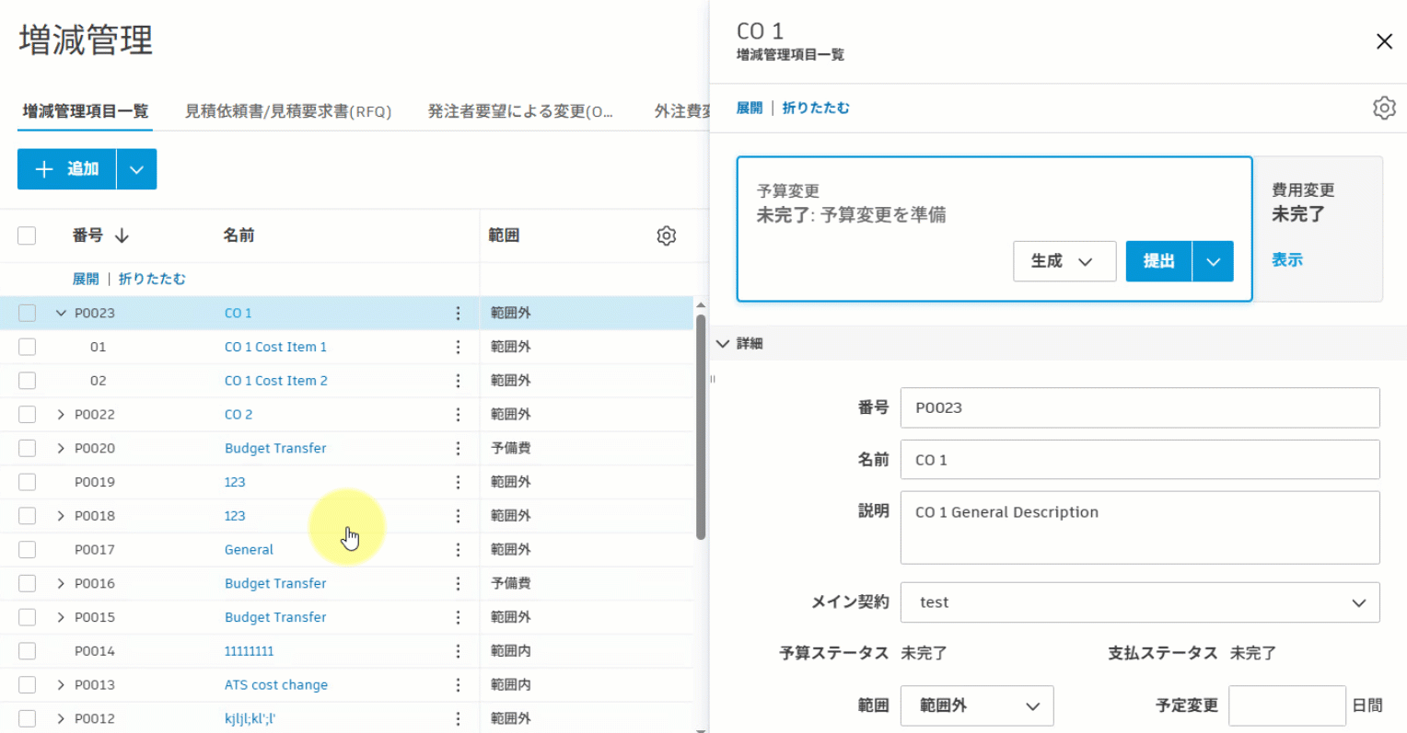Open the メイン契約 dropdown showing test
The image size is (1407, 733).
1140,602
